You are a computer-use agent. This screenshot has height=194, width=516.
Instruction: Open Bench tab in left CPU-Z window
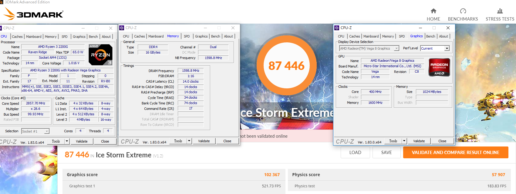pyautogui.click(x=93, y=37)
